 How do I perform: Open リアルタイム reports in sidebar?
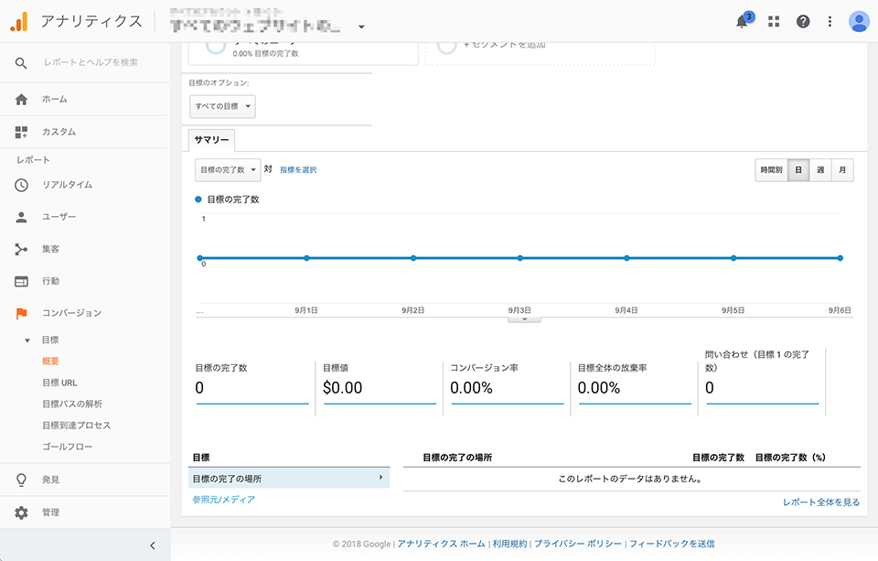click(x=67, y=185)
